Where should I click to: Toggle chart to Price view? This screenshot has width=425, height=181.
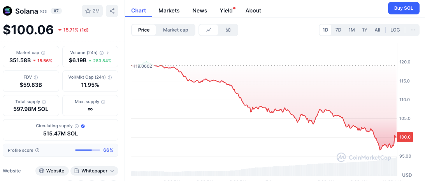coord(144,30)
